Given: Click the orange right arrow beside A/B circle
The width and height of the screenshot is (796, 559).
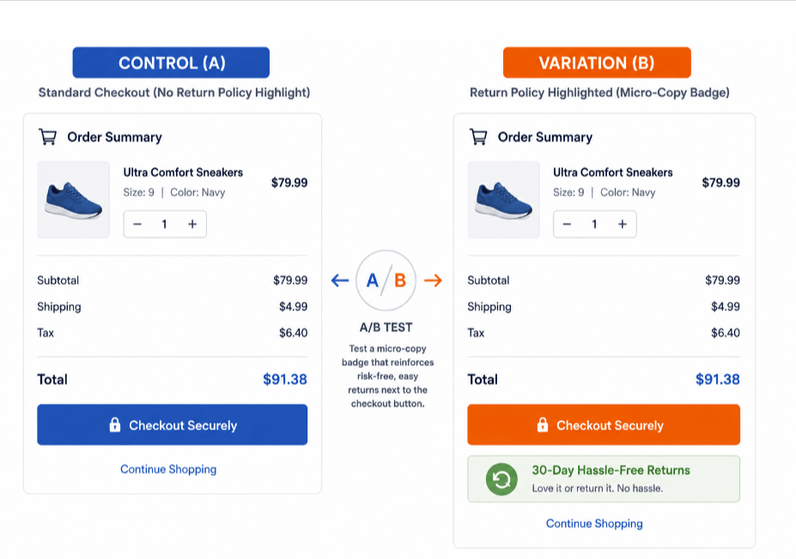Looking at the screenshot, I should (433, 280).
